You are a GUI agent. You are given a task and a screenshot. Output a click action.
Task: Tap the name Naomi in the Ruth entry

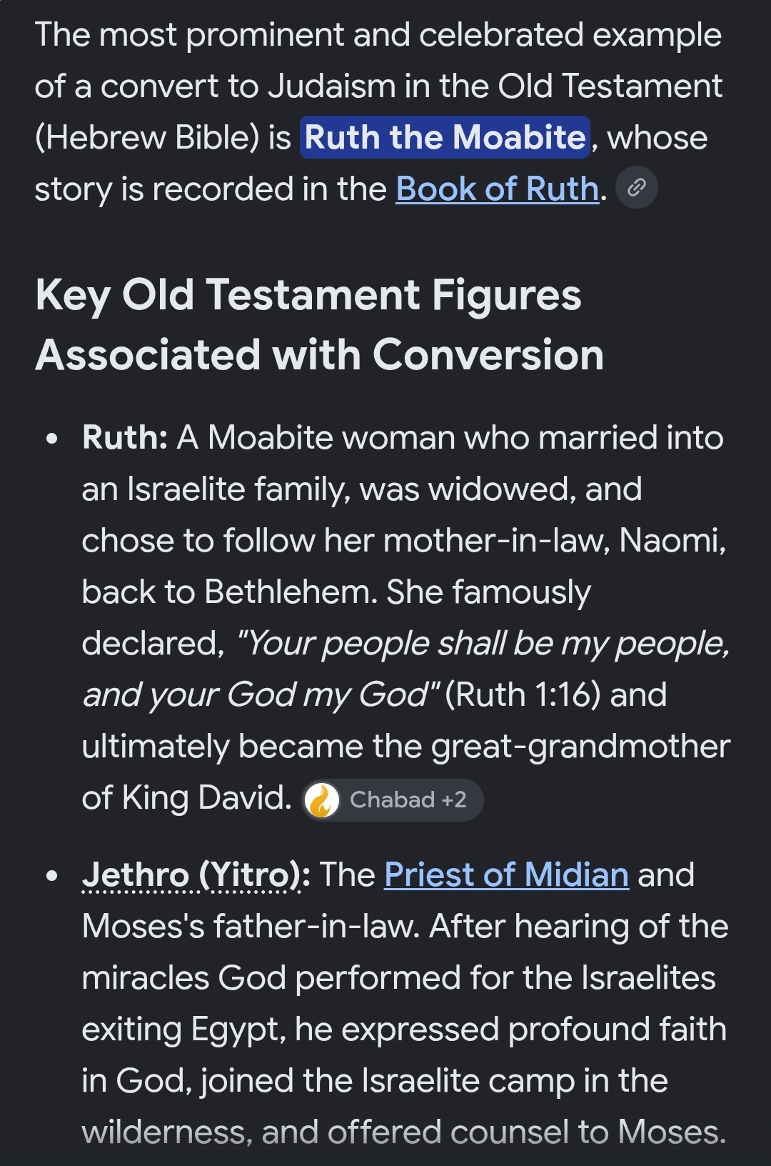tap(672, 541)
